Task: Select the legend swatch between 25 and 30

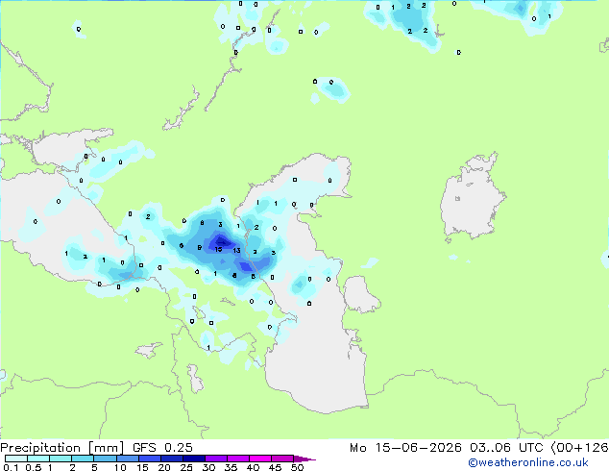Action: [193, 459]
